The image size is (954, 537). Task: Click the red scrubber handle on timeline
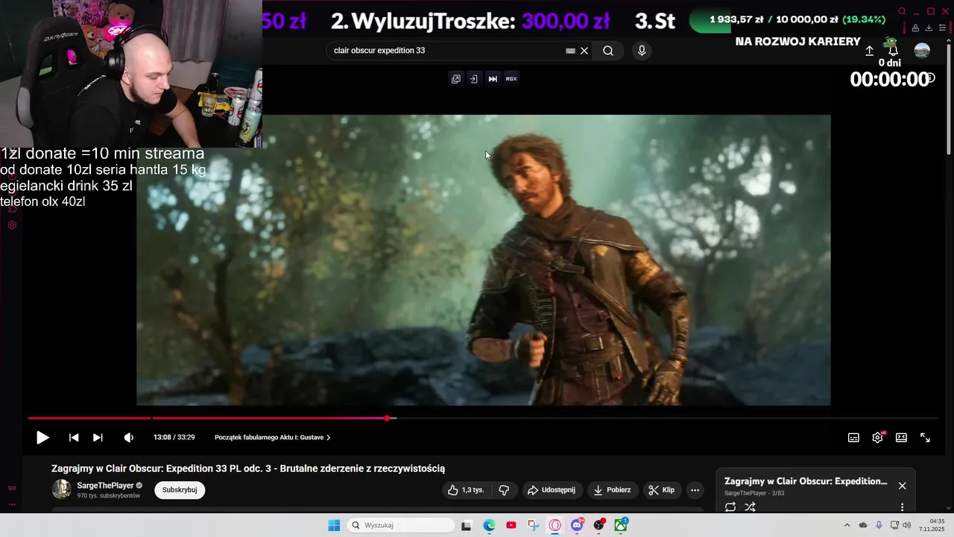click(388, 418)
